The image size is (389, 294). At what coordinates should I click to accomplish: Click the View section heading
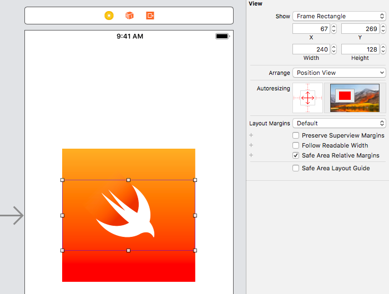tap(255, 3)
